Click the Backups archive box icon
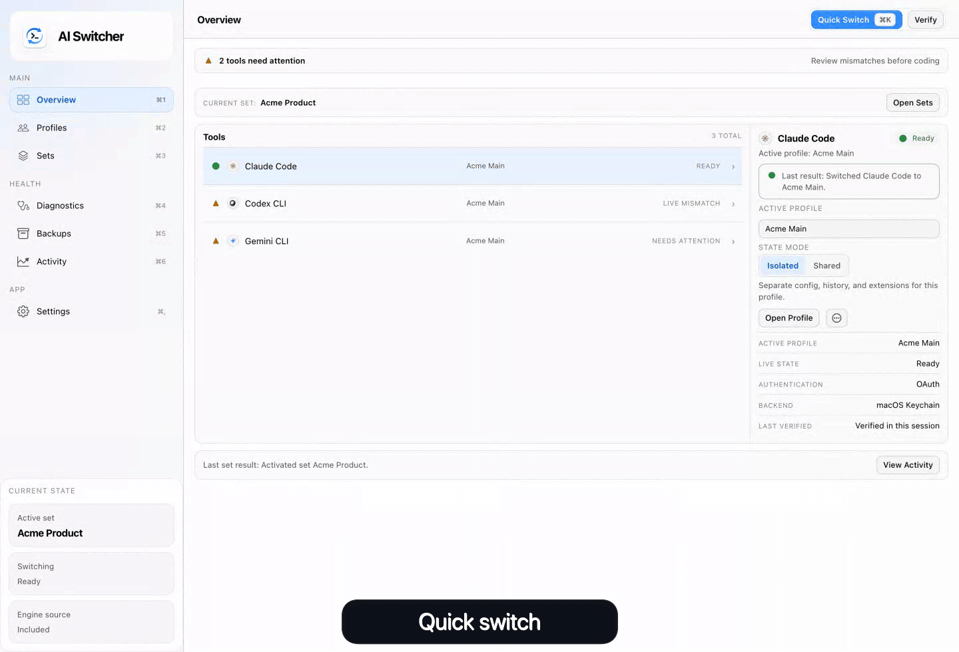Image resolution: width=959 pixels, height=652 pixels. coord(23,234)
